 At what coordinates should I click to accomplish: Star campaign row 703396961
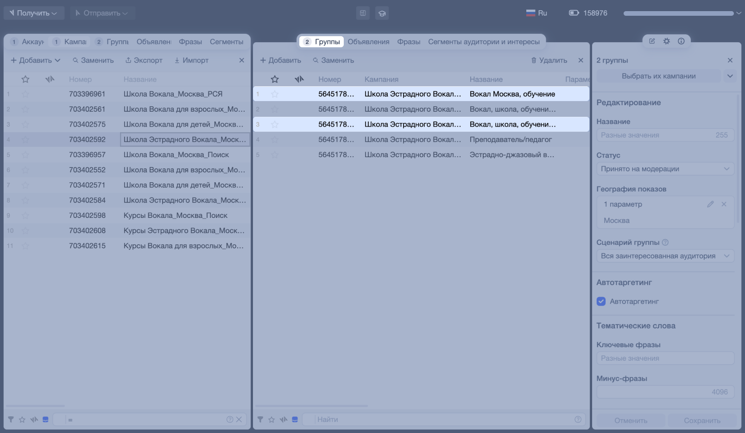coord(25,94)
